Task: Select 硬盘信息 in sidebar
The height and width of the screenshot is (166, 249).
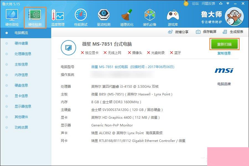Action: [x=25, y=85]
